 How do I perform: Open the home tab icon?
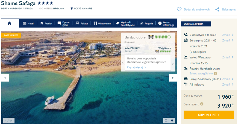click(10, 23)
